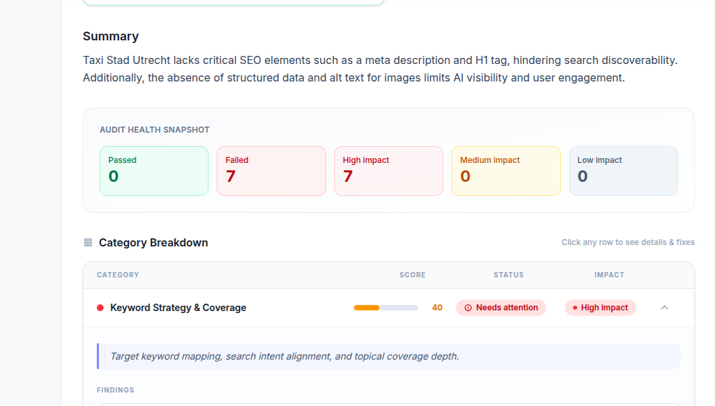
Task: Click the High impact badge in Keyword row
Action: point(601,308)
